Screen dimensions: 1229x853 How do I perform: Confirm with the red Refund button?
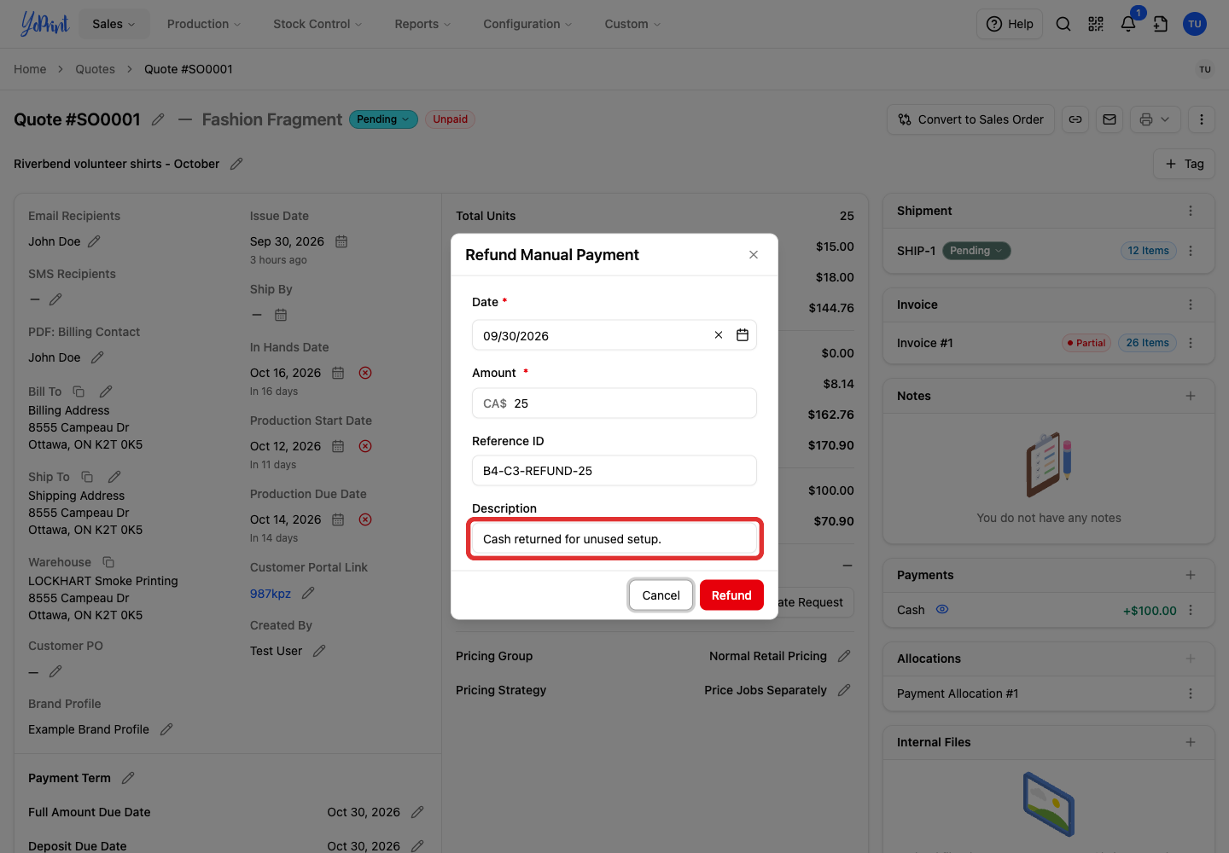(x=731, y=595)
